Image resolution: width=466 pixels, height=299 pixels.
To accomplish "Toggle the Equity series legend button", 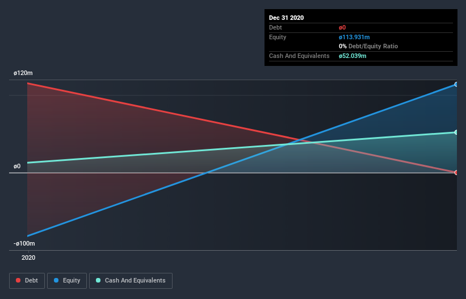I will (x=67, y=281).
